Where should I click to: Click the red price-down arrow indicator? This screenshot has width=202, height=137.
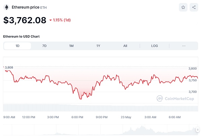point(50,20)
